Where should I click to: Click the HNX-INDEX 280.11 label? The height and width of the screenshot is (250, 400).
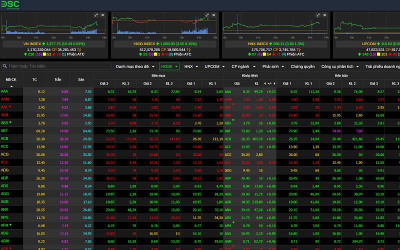(x=275, y=43)
